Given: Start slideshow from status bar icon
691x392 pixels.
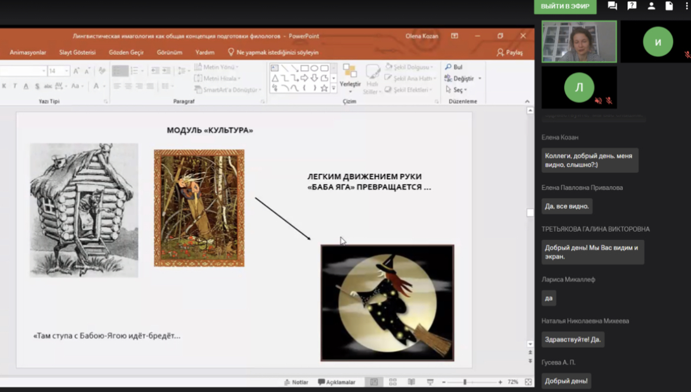Looking at the screenshot, I should (430, 382).
